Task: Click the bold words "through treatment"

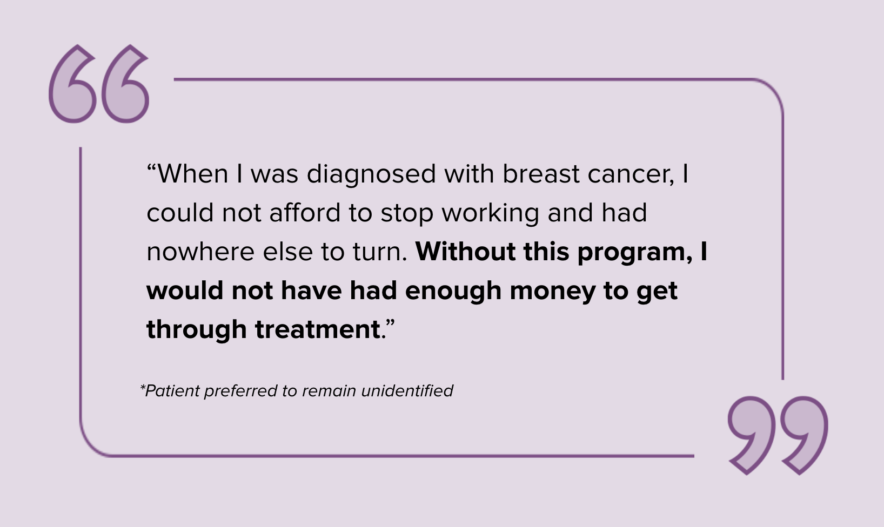Action: 264,329
